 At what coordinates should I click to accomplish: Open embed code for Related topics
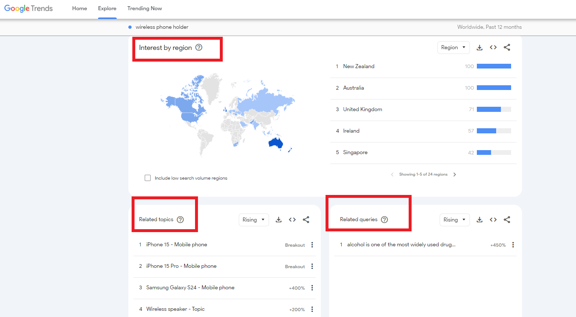click(292, 220)
